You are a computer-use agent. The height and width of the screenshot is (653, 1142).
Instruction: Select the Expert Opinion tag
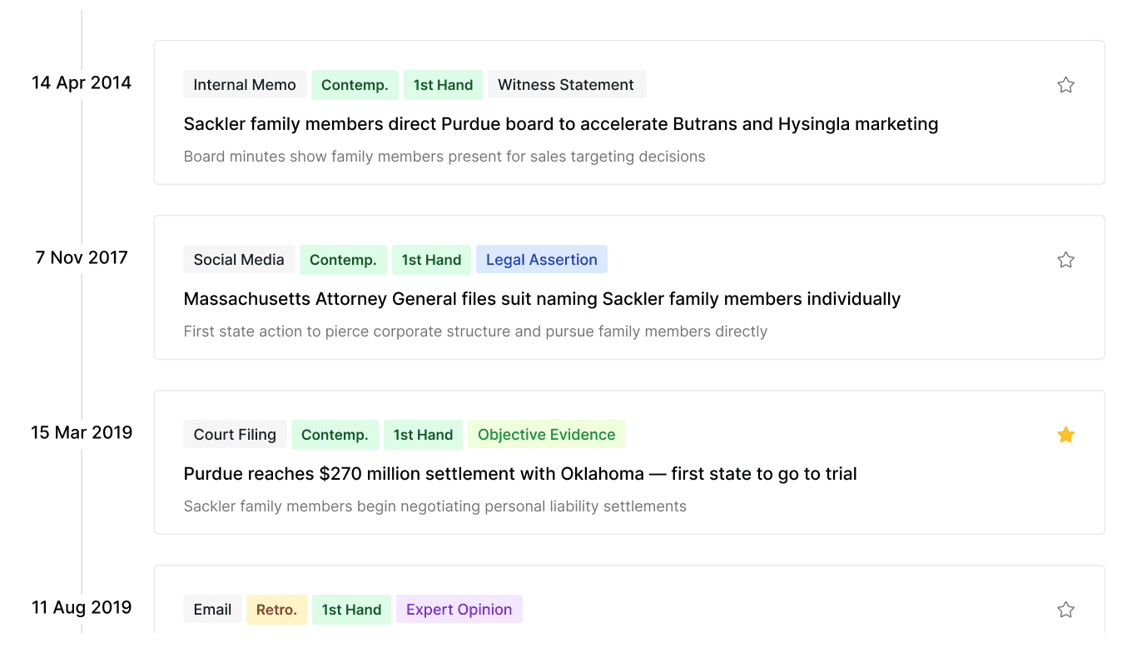459,610
